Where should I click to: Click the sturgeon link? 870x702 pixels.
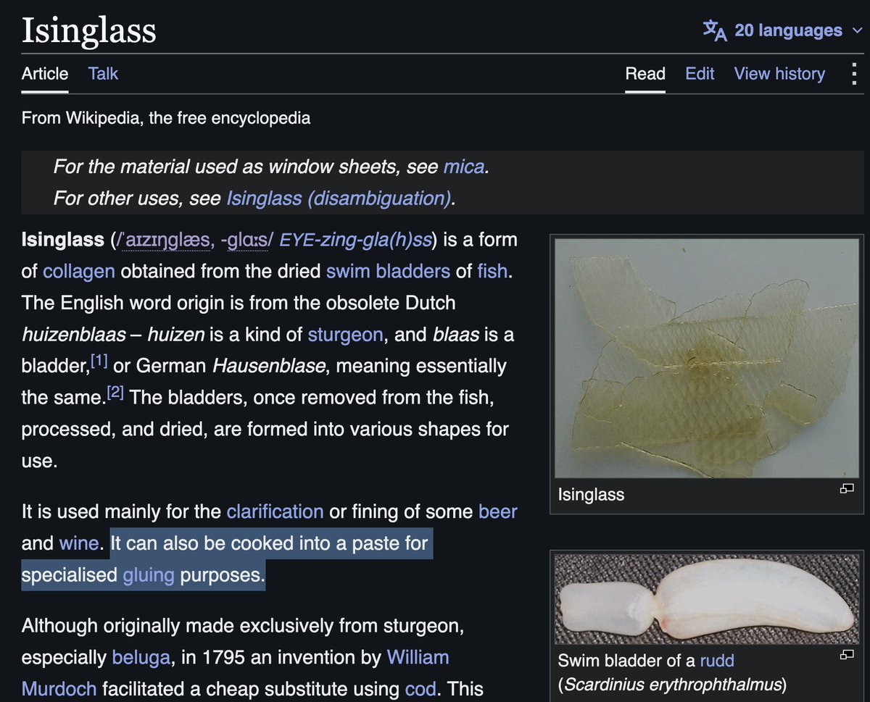pos(345,335)
